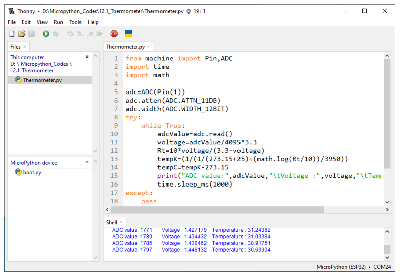The height and width of the screenshot is (276, 400).
Task: Click MicroPython device list scroll down arrow
Action: tap(96, 258)
